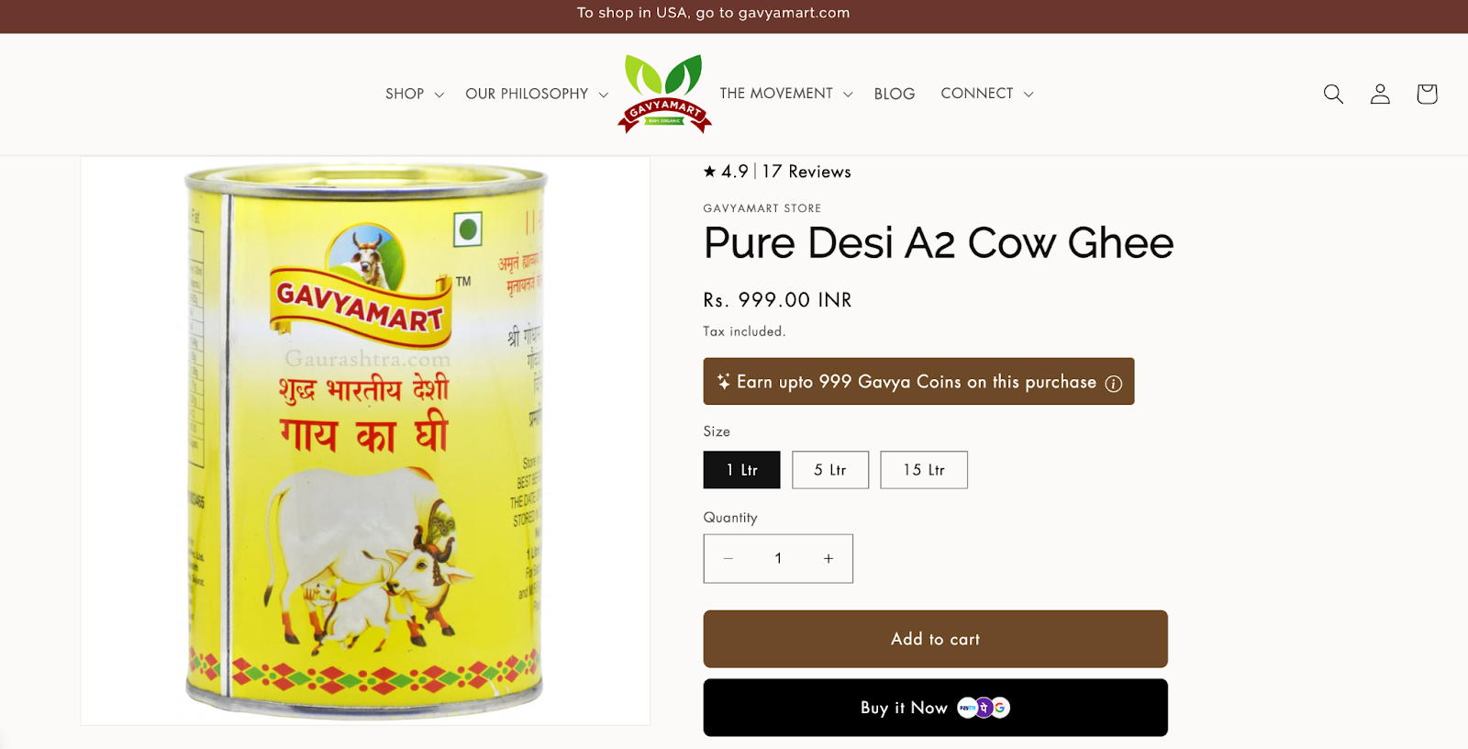The image size is (1468, 749).
Task: Select the 5 Ltr size option
Action: [830, 470]
